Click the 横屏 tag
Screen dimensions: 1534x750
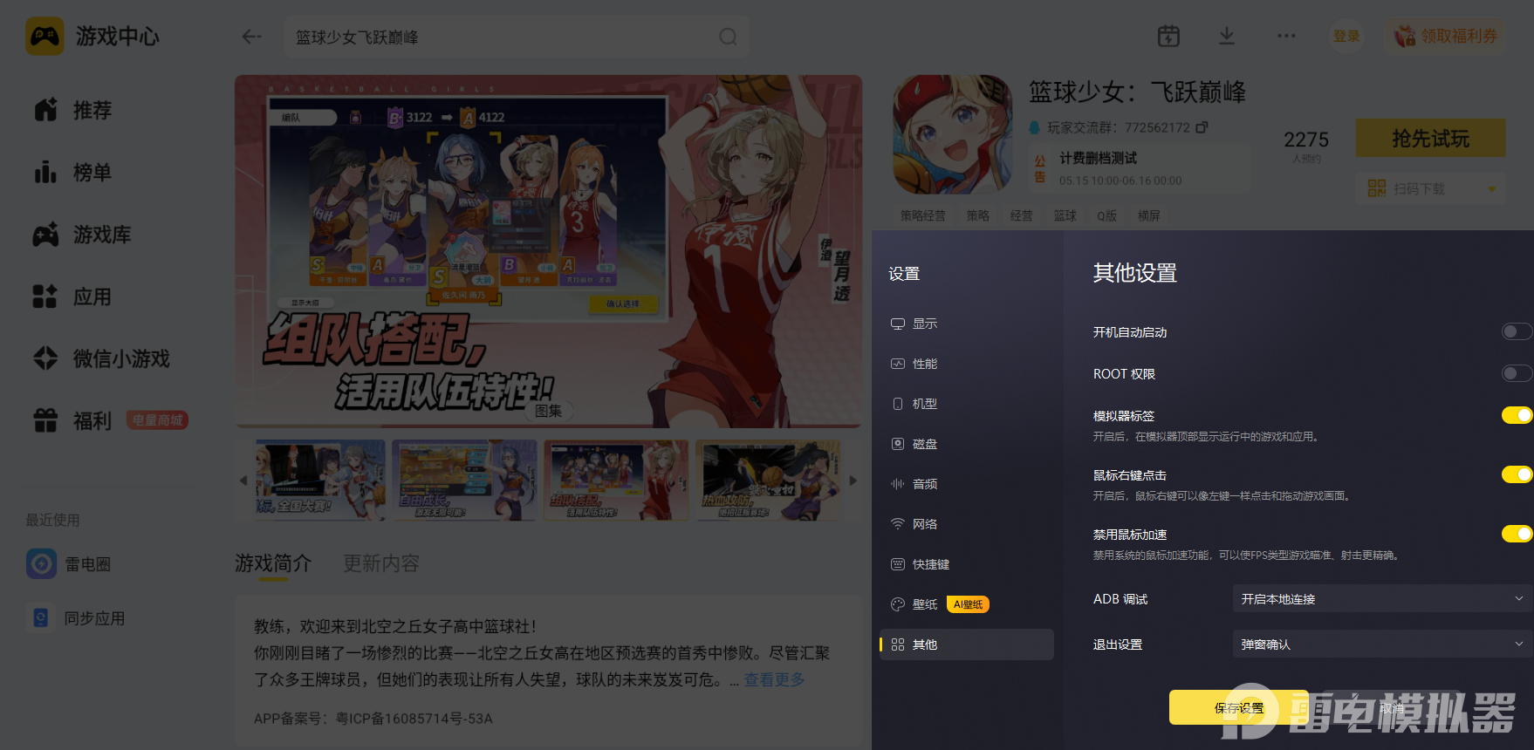tap(1148, 215)
